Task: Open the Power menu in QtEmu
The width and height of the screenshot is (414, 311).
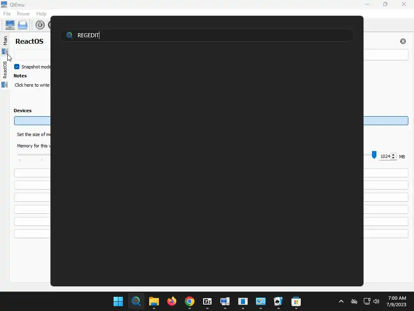Action: click(x=23, y=13)
